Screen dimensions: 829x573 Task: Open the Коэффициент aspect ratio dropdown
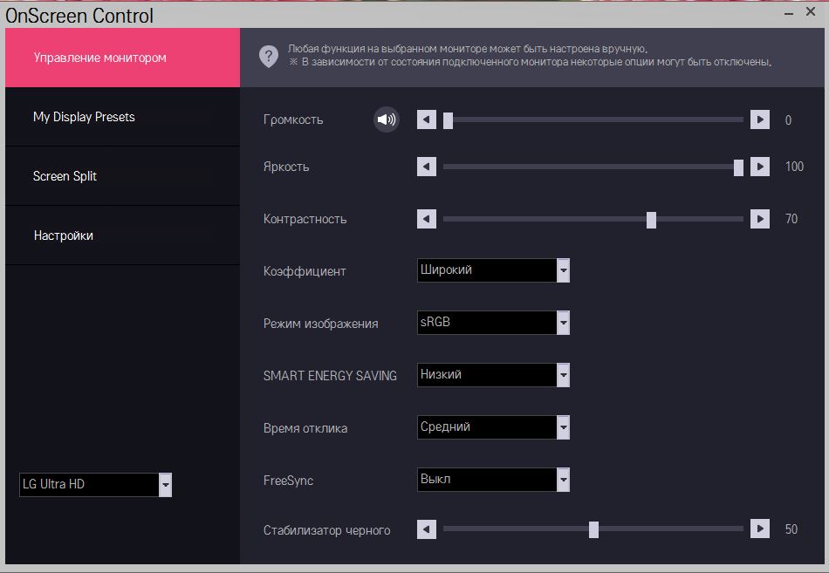tap(563, 270)
